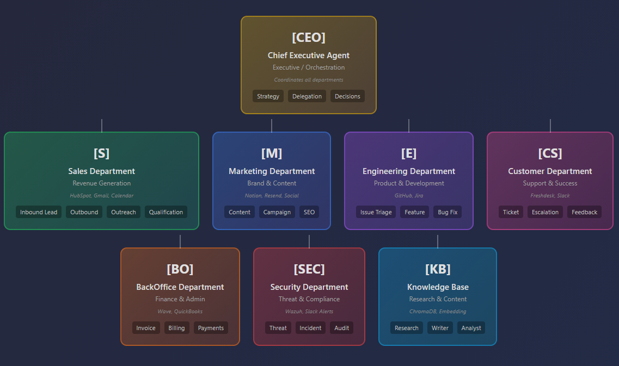Open the [E] Engineering Department heading

click(409, 162)
